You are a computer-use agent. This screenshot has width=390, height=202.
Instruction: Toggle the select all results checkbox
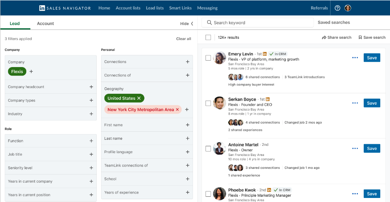(208, 38)
